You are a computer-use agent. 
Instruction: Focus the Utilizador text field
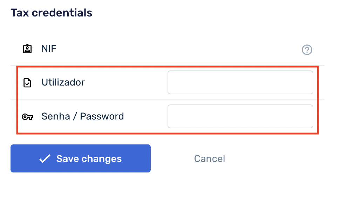(x=240, y=82)
